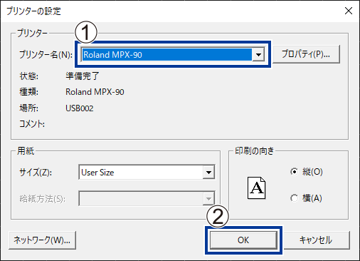Click the 給紙方法(S): label
Screen dimensions: 360x261
pos(43,199)
